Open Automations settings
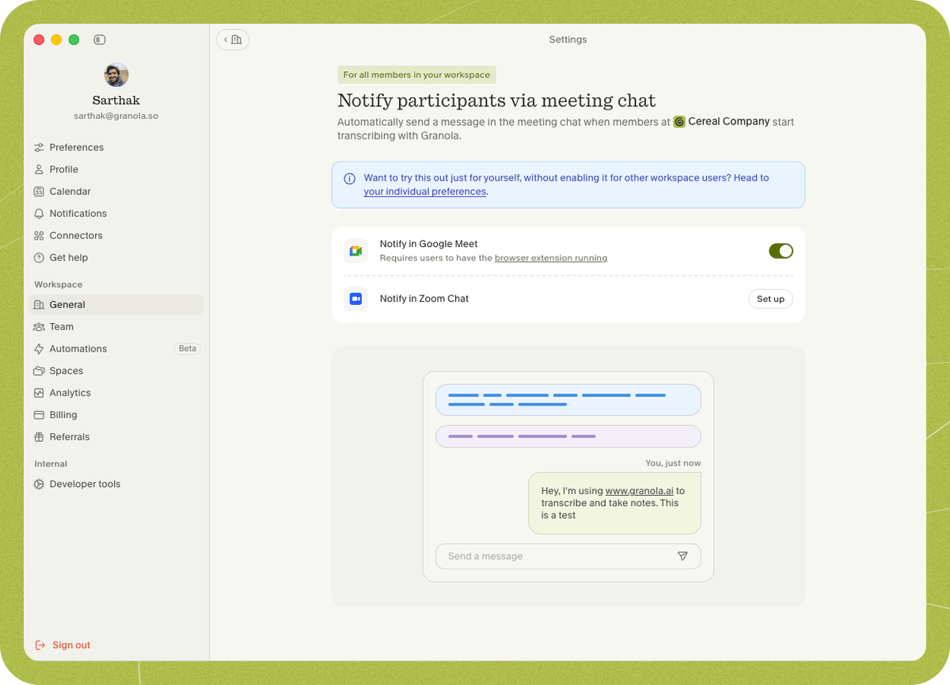Image resolution: width=950 pixels, height=685 pixels. click(116, 349)
